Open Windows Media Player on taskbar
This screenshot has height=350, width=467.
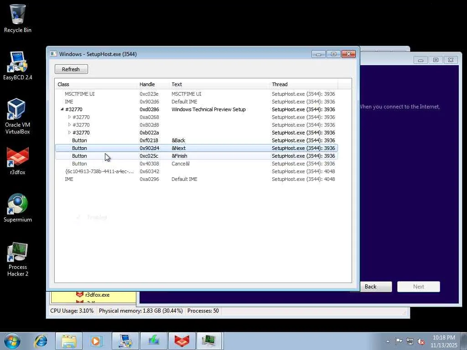point(97,341)
